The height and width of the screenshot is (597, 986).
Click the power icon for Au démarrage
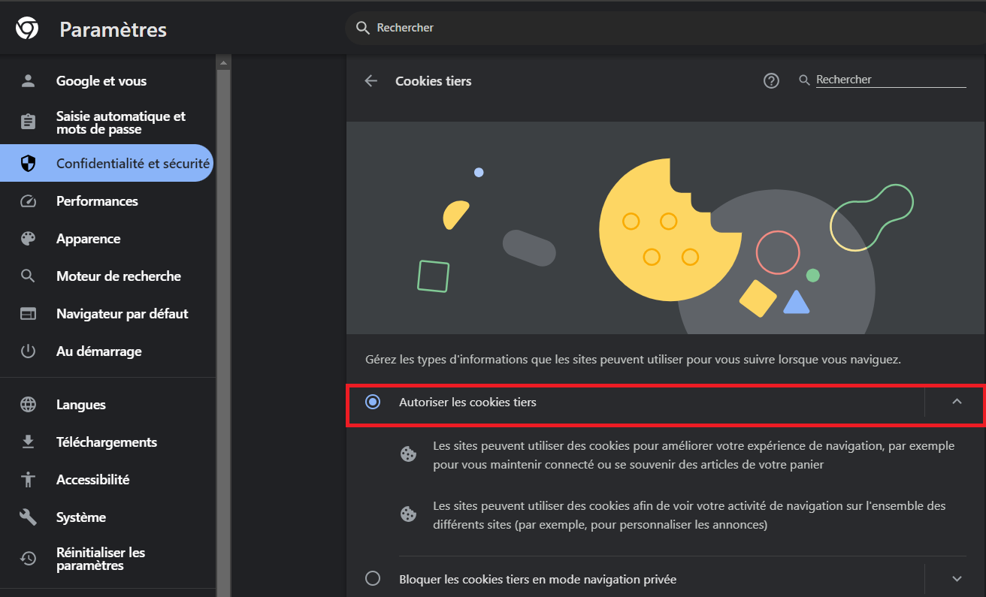[x=28, y=351]
